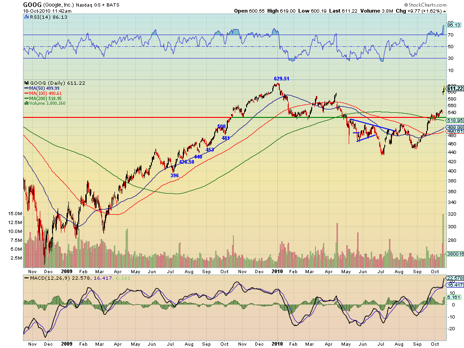Viewport: 464px width, 348px height.
Task: Click the boxed 380016 volume tag
Action: (455, 254)
